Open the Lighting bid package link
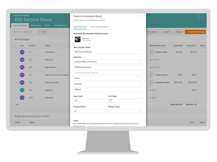The width and height of the screenshot is (217, 162). point(49,90)
